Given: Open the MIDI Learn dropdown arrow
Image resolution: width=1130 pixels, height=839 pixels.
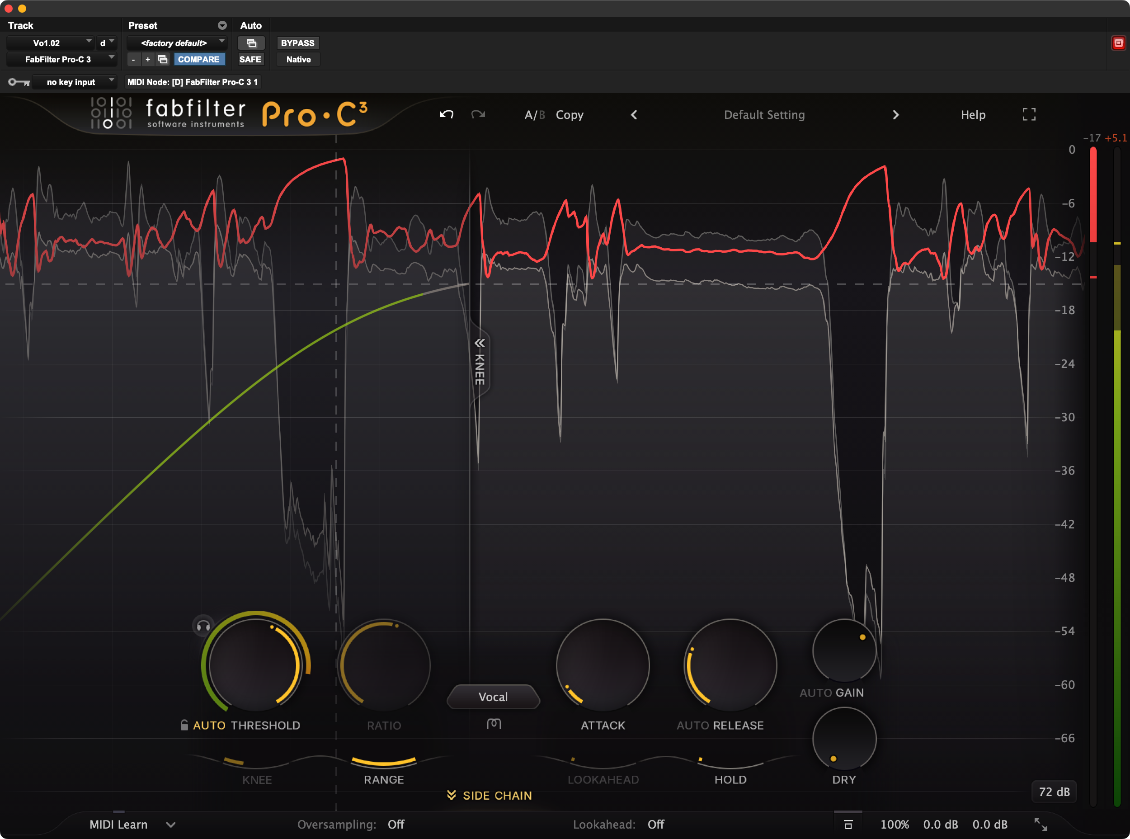Looking at the screenshot, I should 171,825.
